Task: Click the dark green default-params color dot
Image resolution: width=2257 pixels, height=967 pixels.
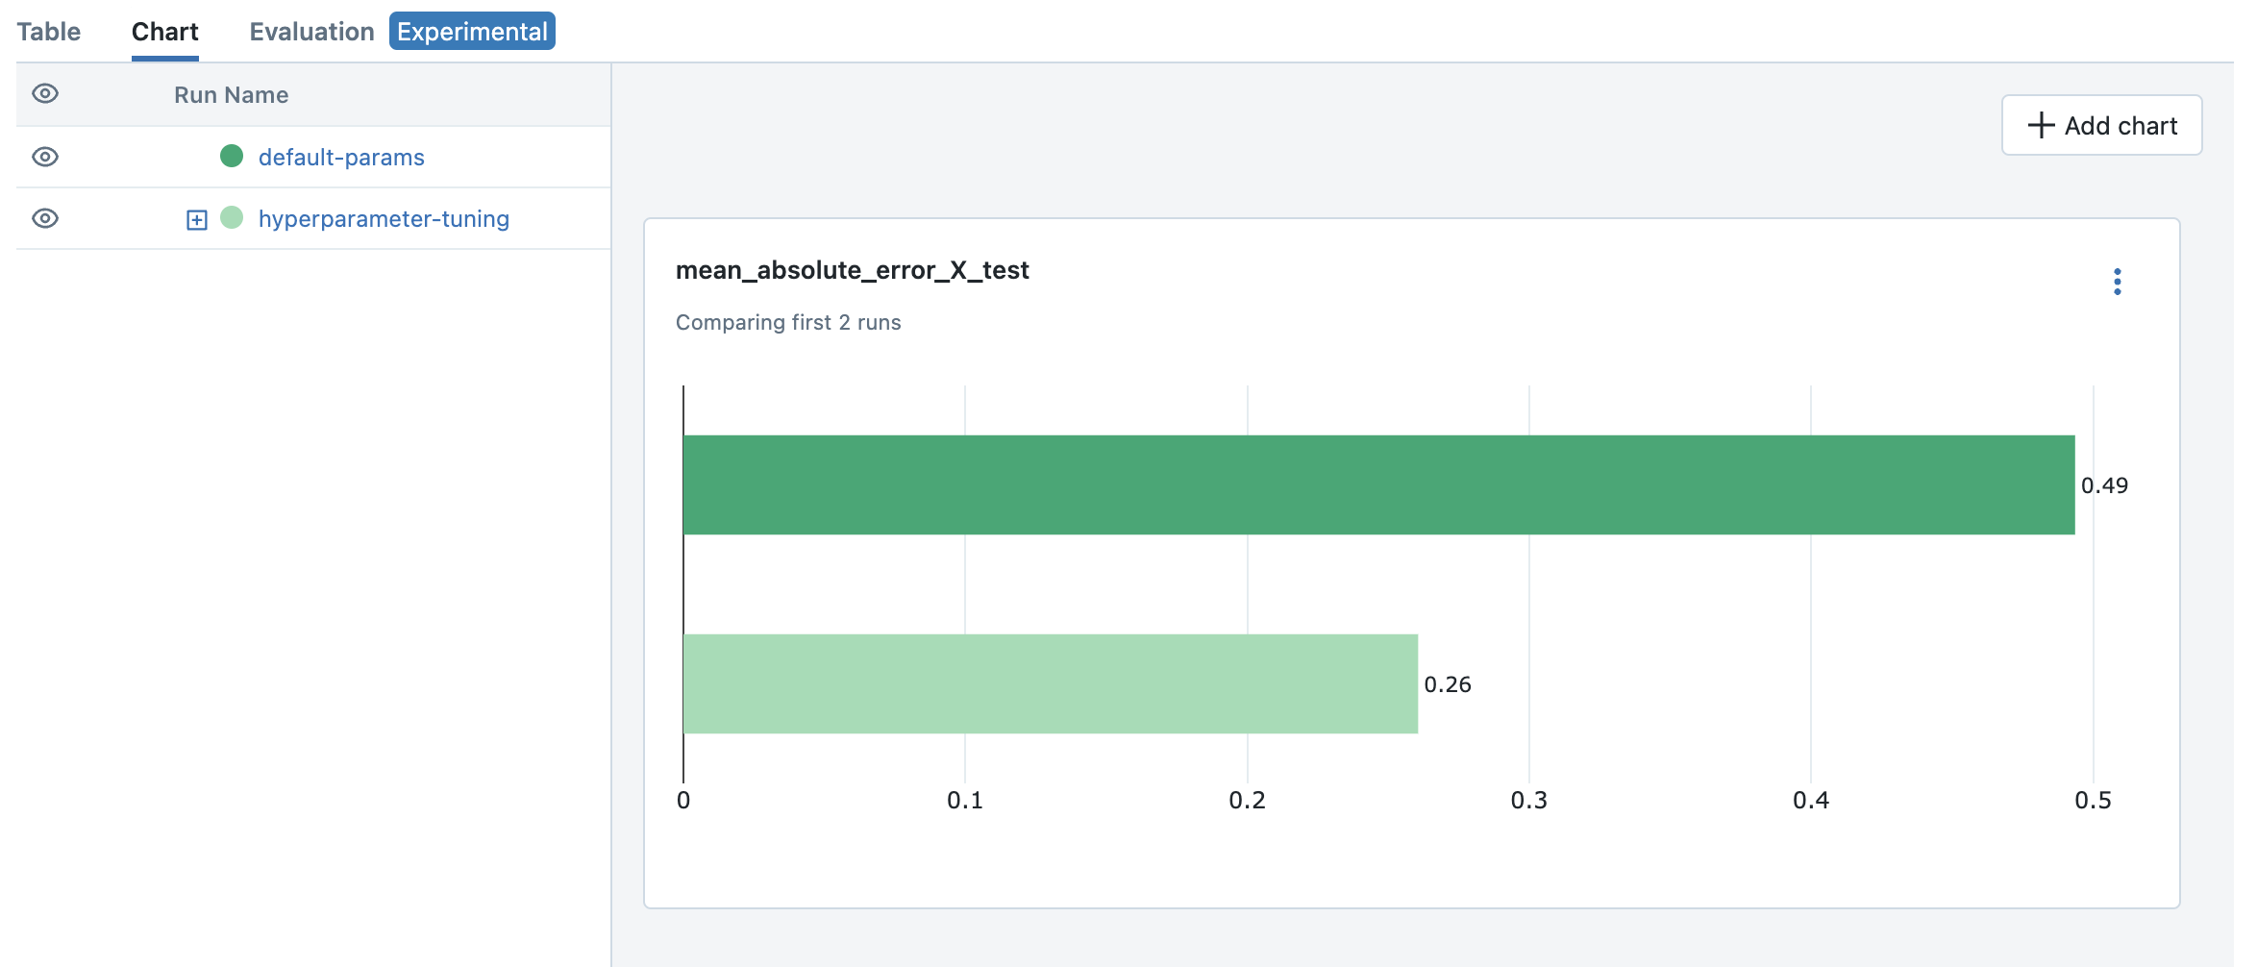Action: point(232,156)
